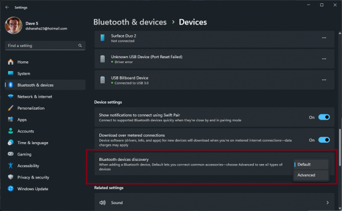Click the Network & internet wifi icon
This screenshot has width=342, height=211.
(11, 96)
